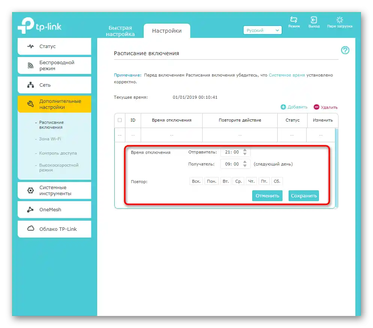Open the Сеть menu item
373x328 pixels.
pos(54,85)
